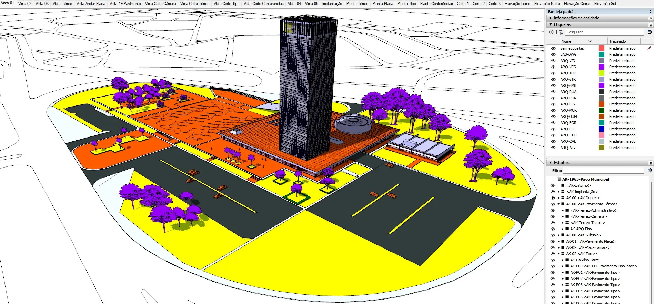Open the Estrutura panel details menu icon

click(650, 170)
